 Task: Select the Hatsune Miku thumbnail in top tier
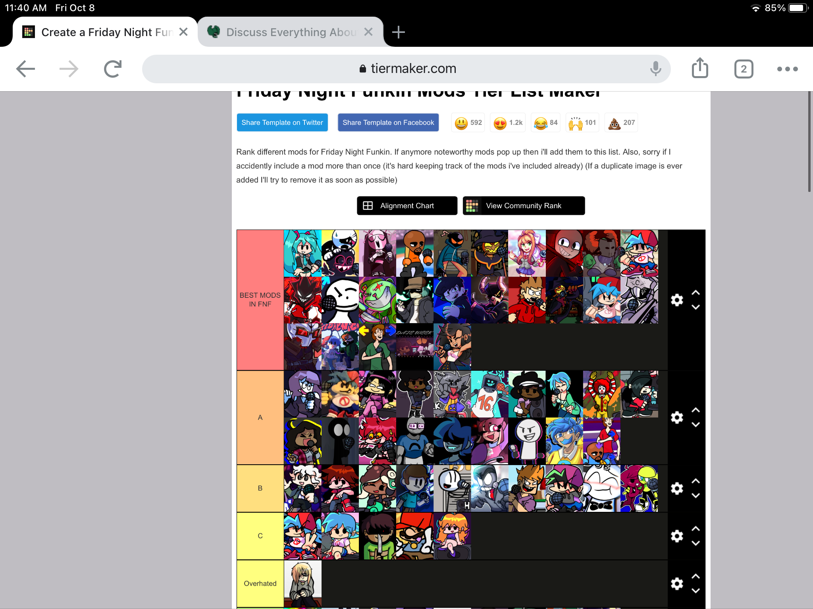[x=302, y=253]
